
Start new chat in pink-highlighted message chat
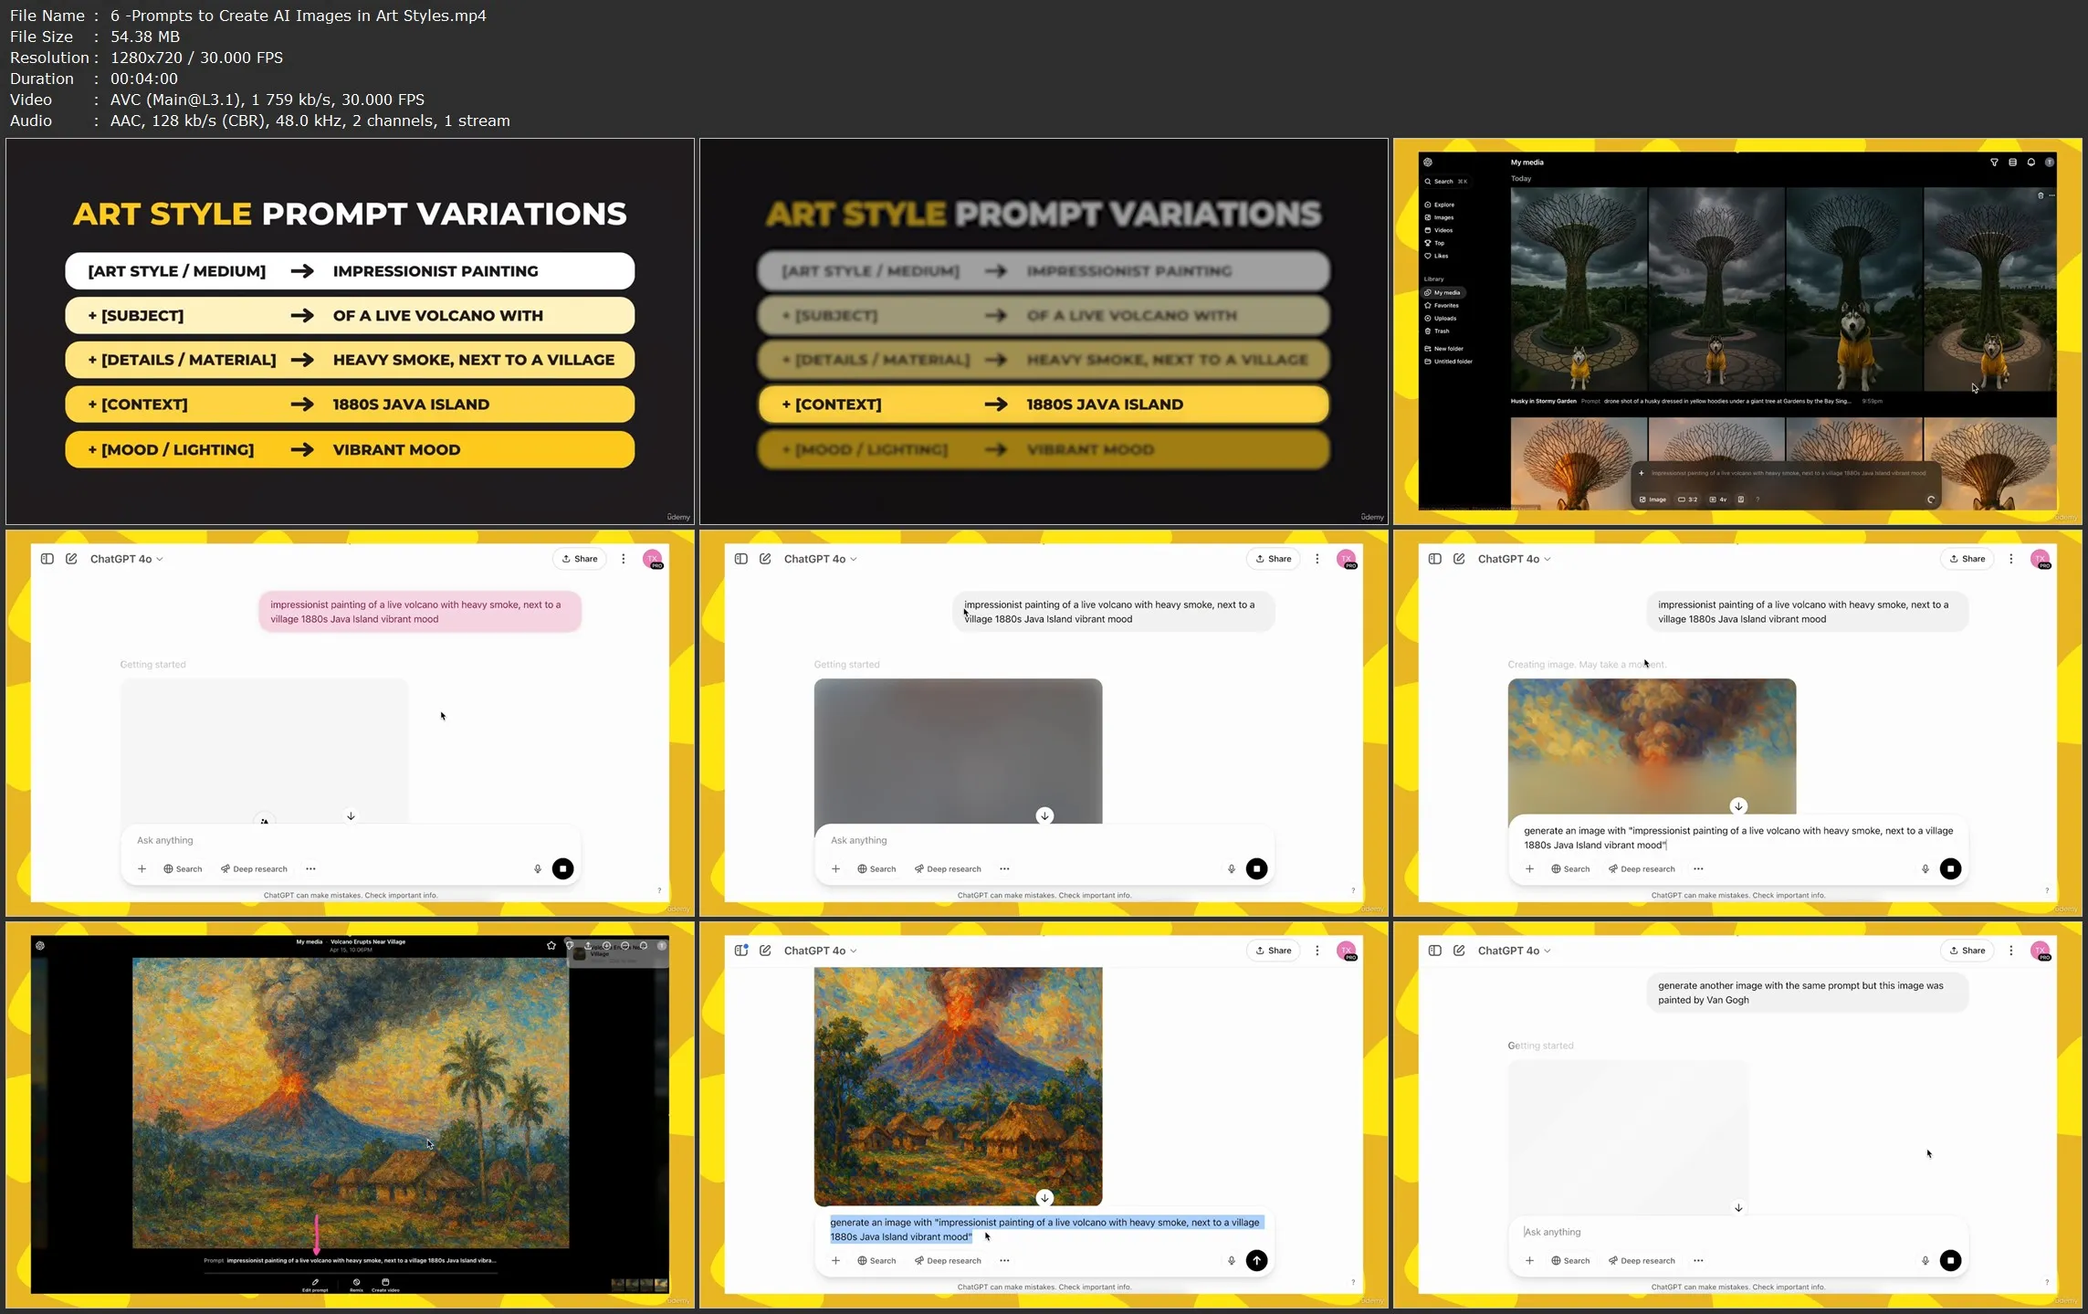click(71, 559)
